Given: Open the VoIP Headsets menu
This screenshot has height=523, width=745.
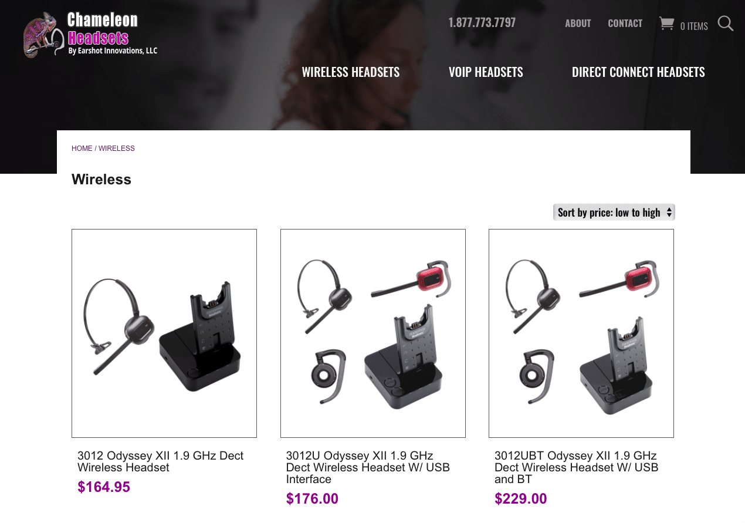Looking at the screenshot, I should click(486, 72).
